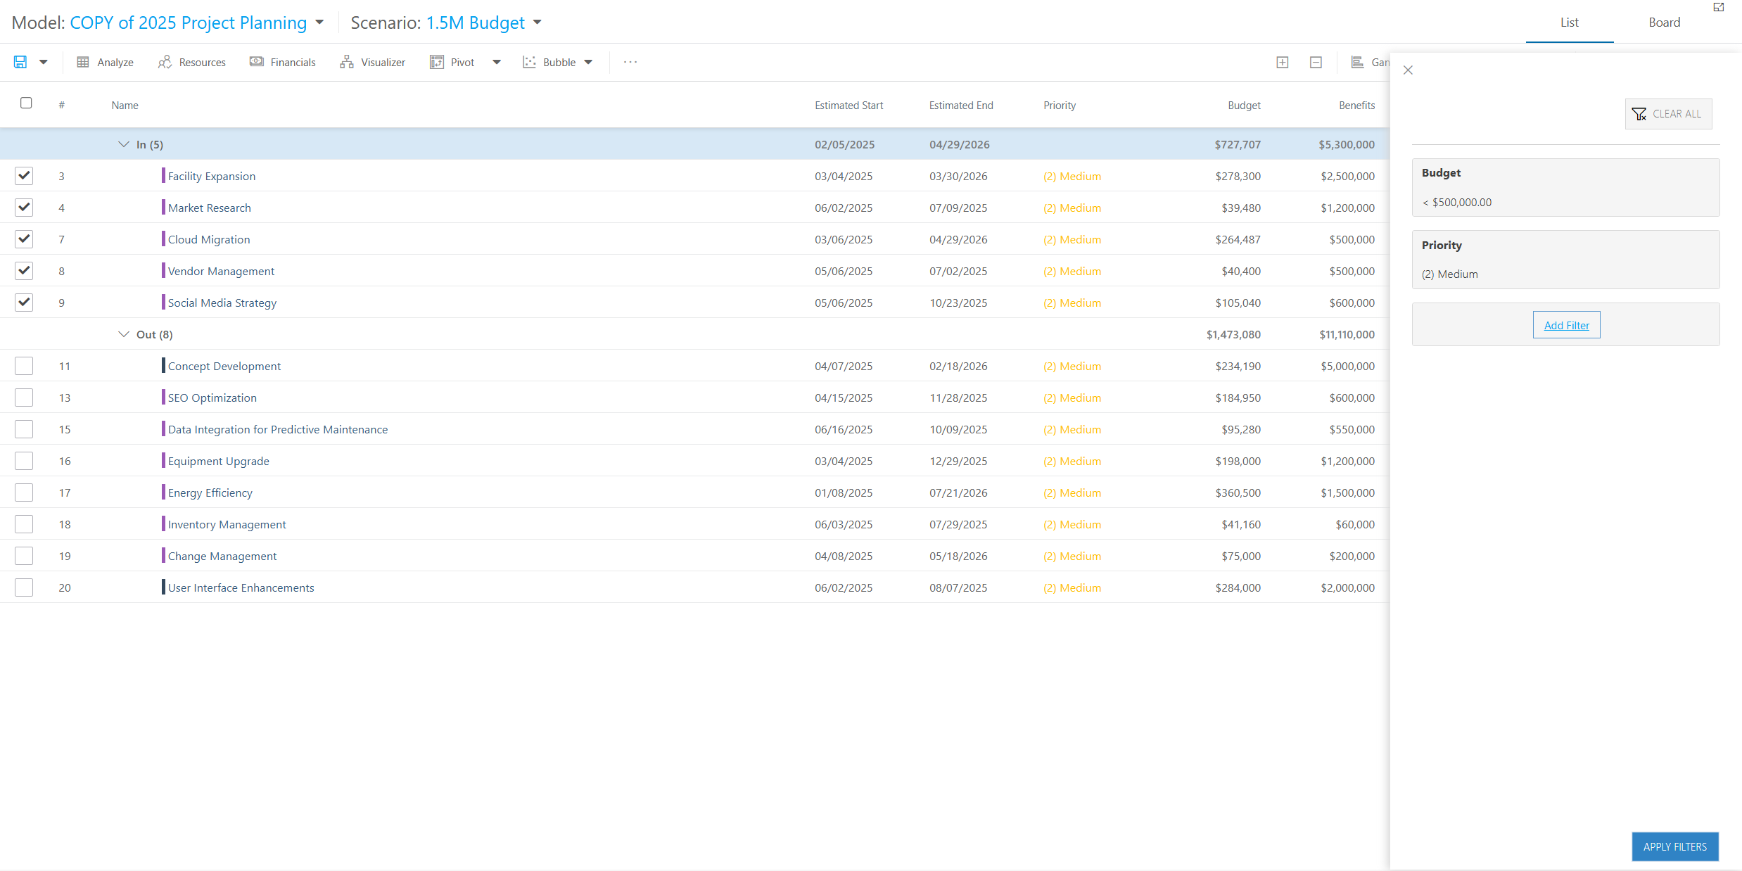This screenshot has width=1742, height=871.
Task: Uncheck Social Media Strategy checkbox
Action: coord(24,302)
